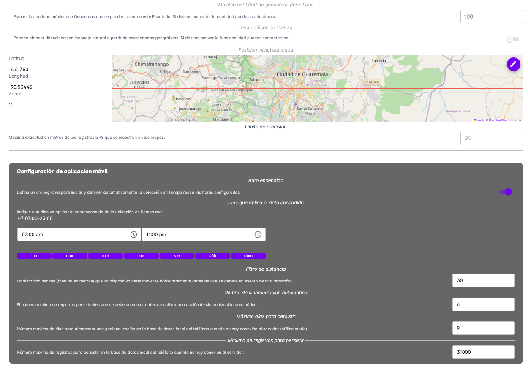The width and height of the screenshot is (528, 372).
Task: Deselect the mar day button
Action: pyautogui.click(x=70, y=256)
